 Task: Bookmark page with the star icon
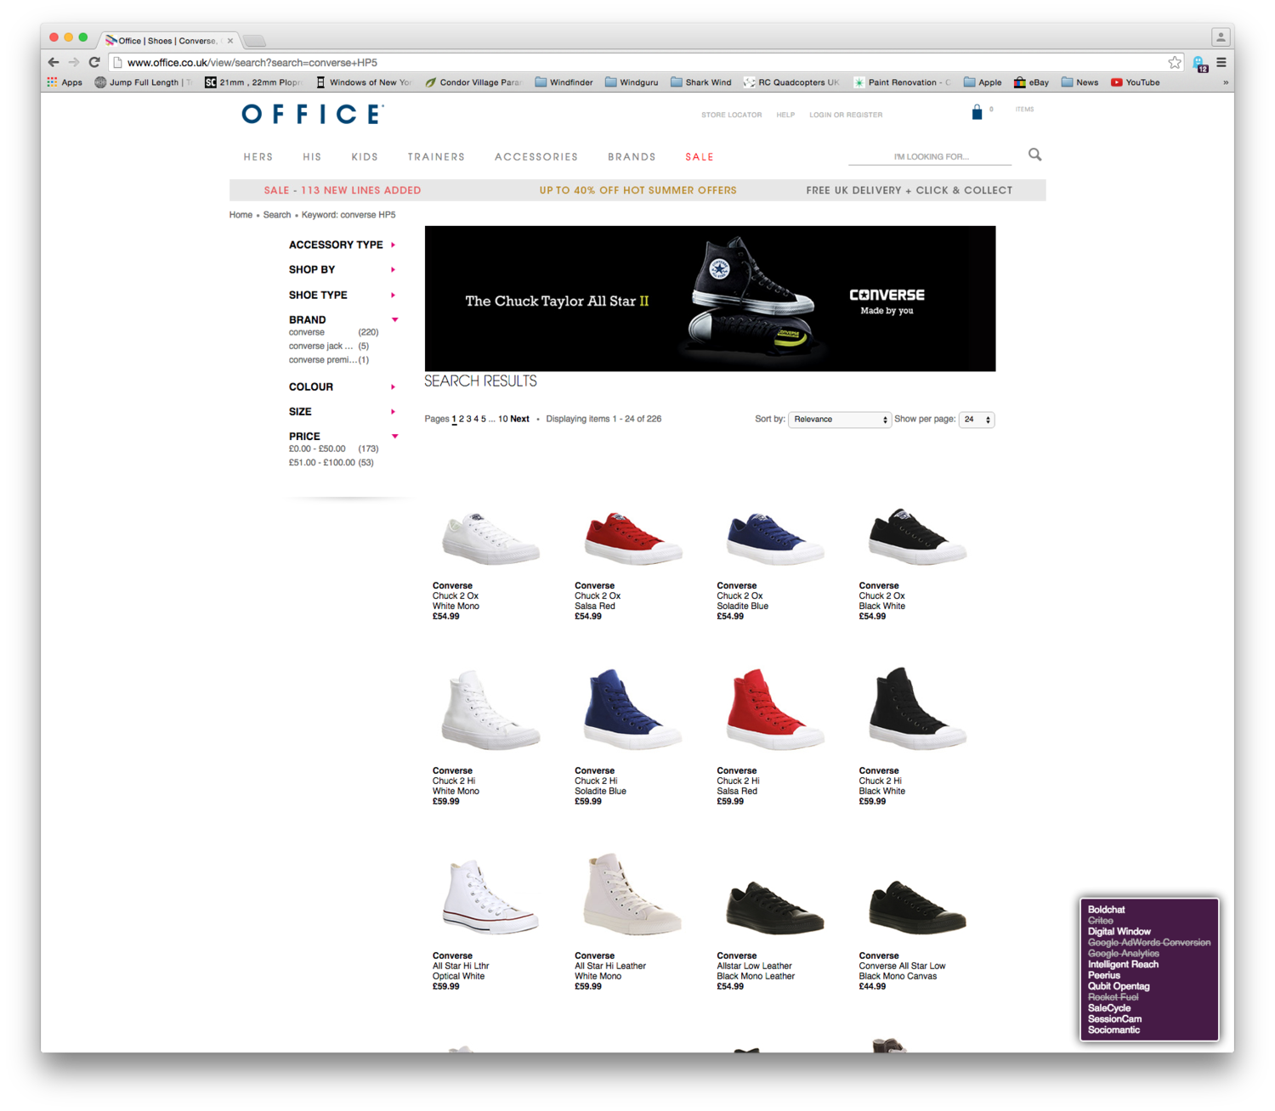tap(1174, 62)
